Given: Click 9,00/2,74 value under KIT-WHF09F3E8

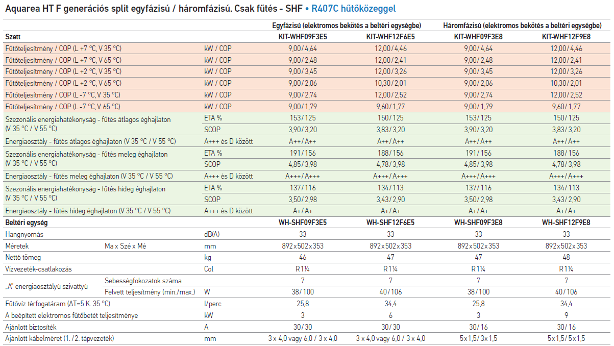Looking at the screenshot, I should click(478, 95).
